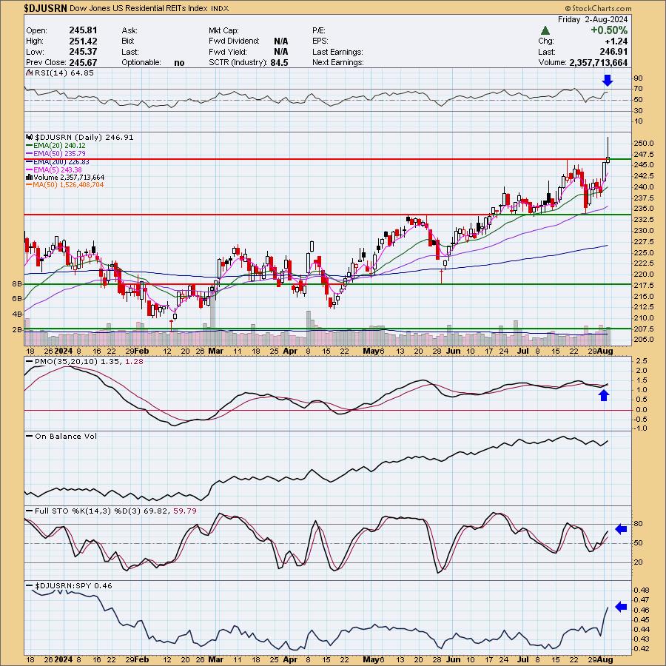
Task: Click the Last Earnings label
Action: coord(337,52)
